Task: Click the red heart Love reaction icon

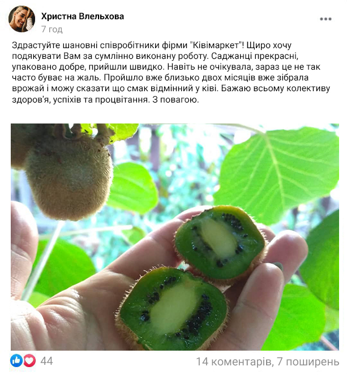Action: (29, 361)
